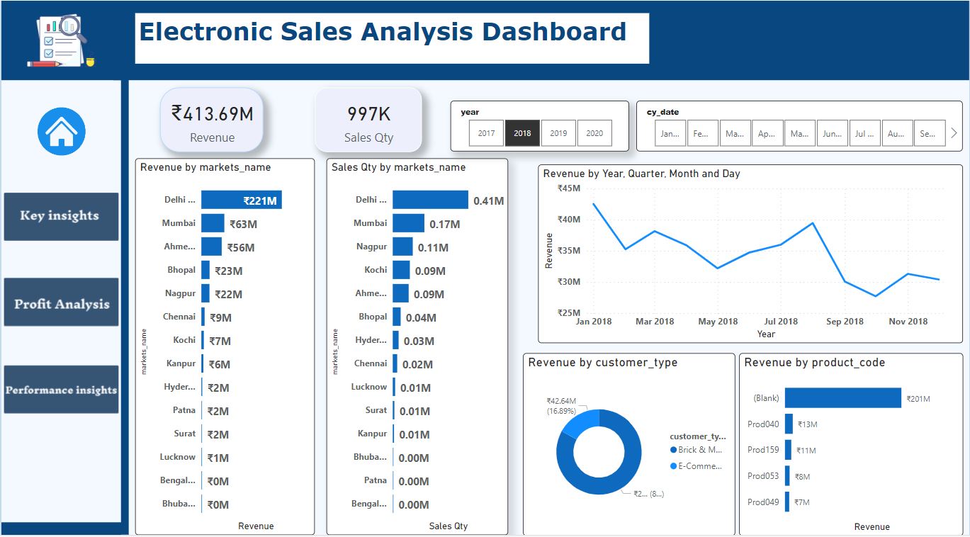Viewport: 970px width, 537px height.
Task: Deselect the currently active 2018 year filter
Action: coord(523,132)
